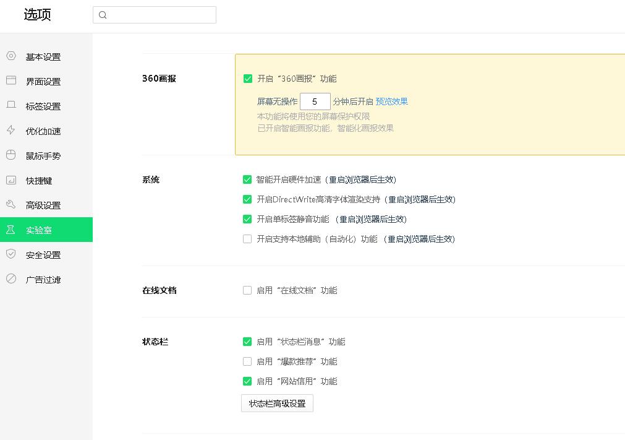Disable 开启单标签静音功能
625x440 pixels.
[247, 219]
